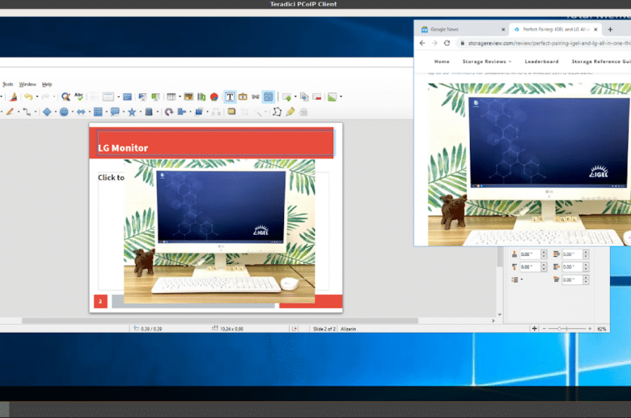
Task: Click the Duplicate Slide icon
Action: click(304, 96)
